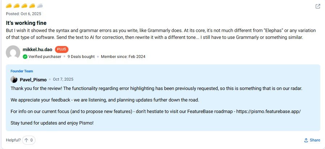Click the "Posted: Oct 6, 2025" date
The height and width of the screenshot is (149, 325).
click(x=24, y=14)
